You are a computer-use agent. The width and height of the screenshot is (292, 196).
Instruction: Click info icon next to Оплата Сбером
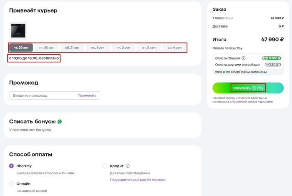coord(244,58)
